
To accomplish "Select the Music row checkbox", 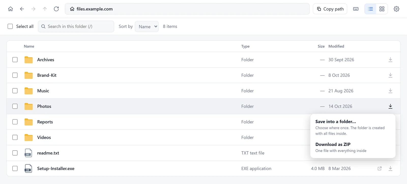I will coord(15,91).
